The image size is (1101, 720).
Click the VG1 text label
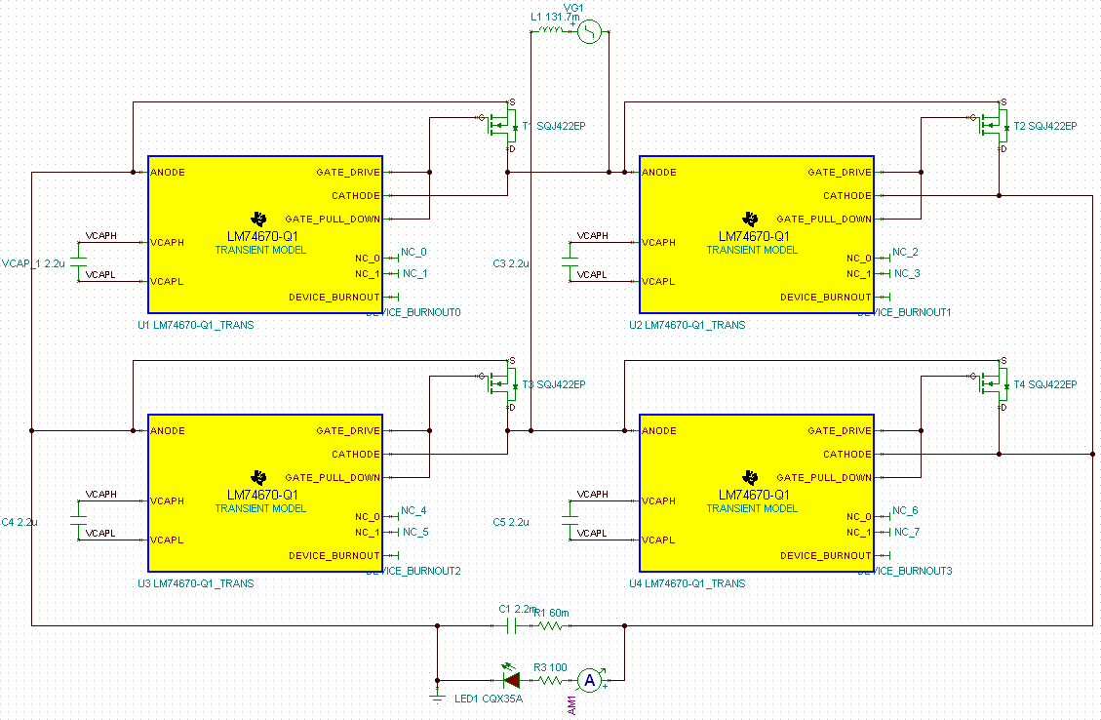[573, 8]
